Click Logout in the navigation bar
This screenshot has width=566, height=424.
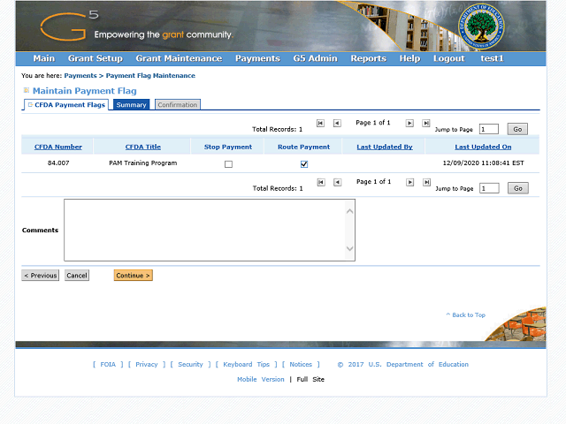pos(449,58)
